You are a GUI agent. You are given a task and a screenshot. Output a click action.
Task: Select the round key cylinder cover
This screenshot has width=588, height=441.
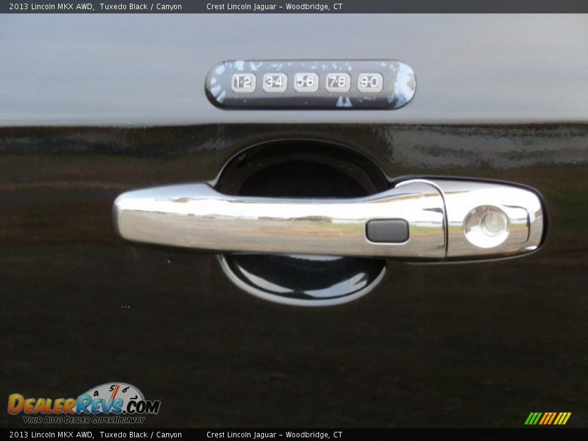(486, 226)
